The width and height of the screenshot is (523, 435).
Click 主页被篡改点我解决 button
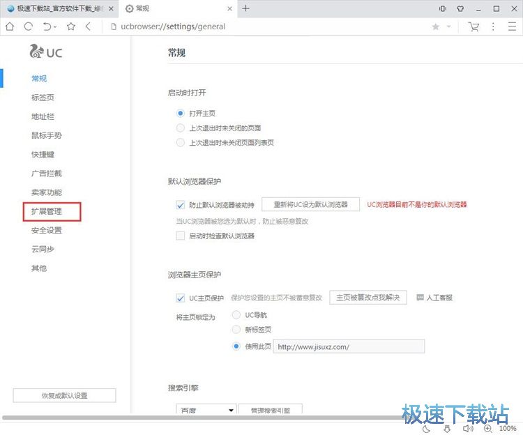tap(368, 298)
